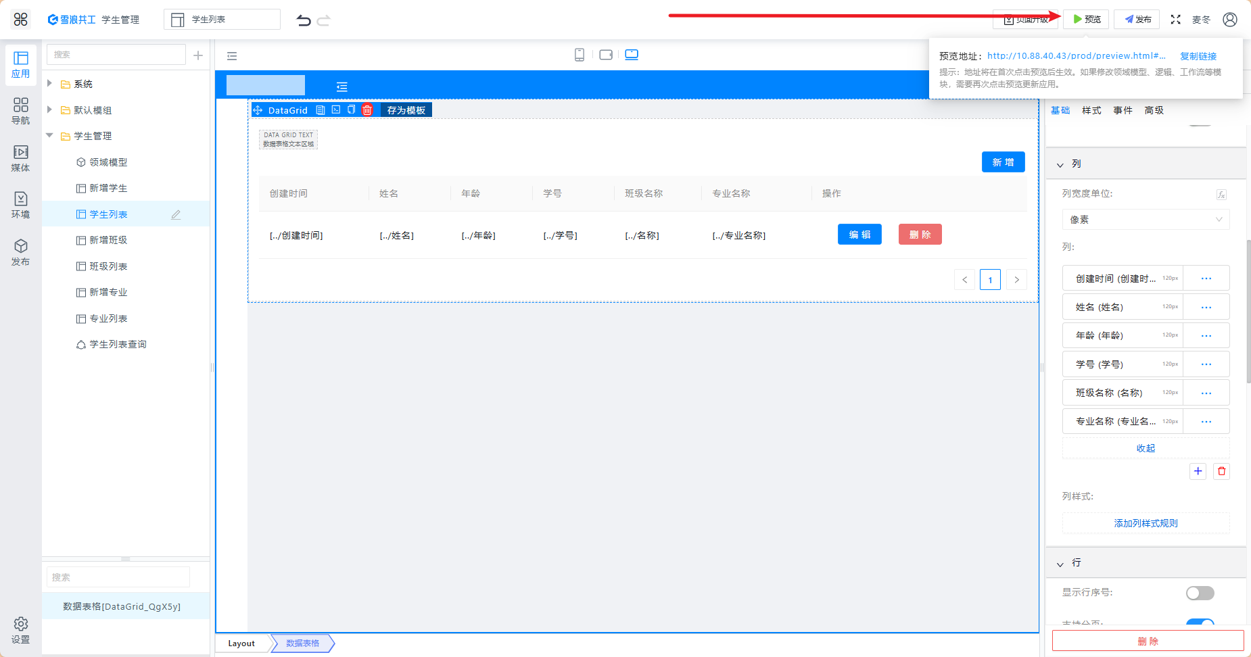Image resolution: width=1251 pixels, height=657 pixels.
Task: Switch to tablet preview mode
Action: coord(606,55)
